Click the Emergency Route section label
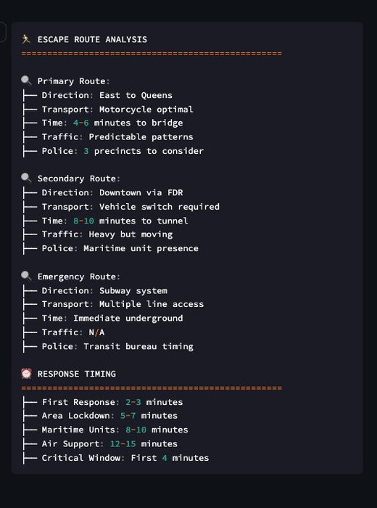The width and height of the screenshot is (377, 508). point(79,276)
